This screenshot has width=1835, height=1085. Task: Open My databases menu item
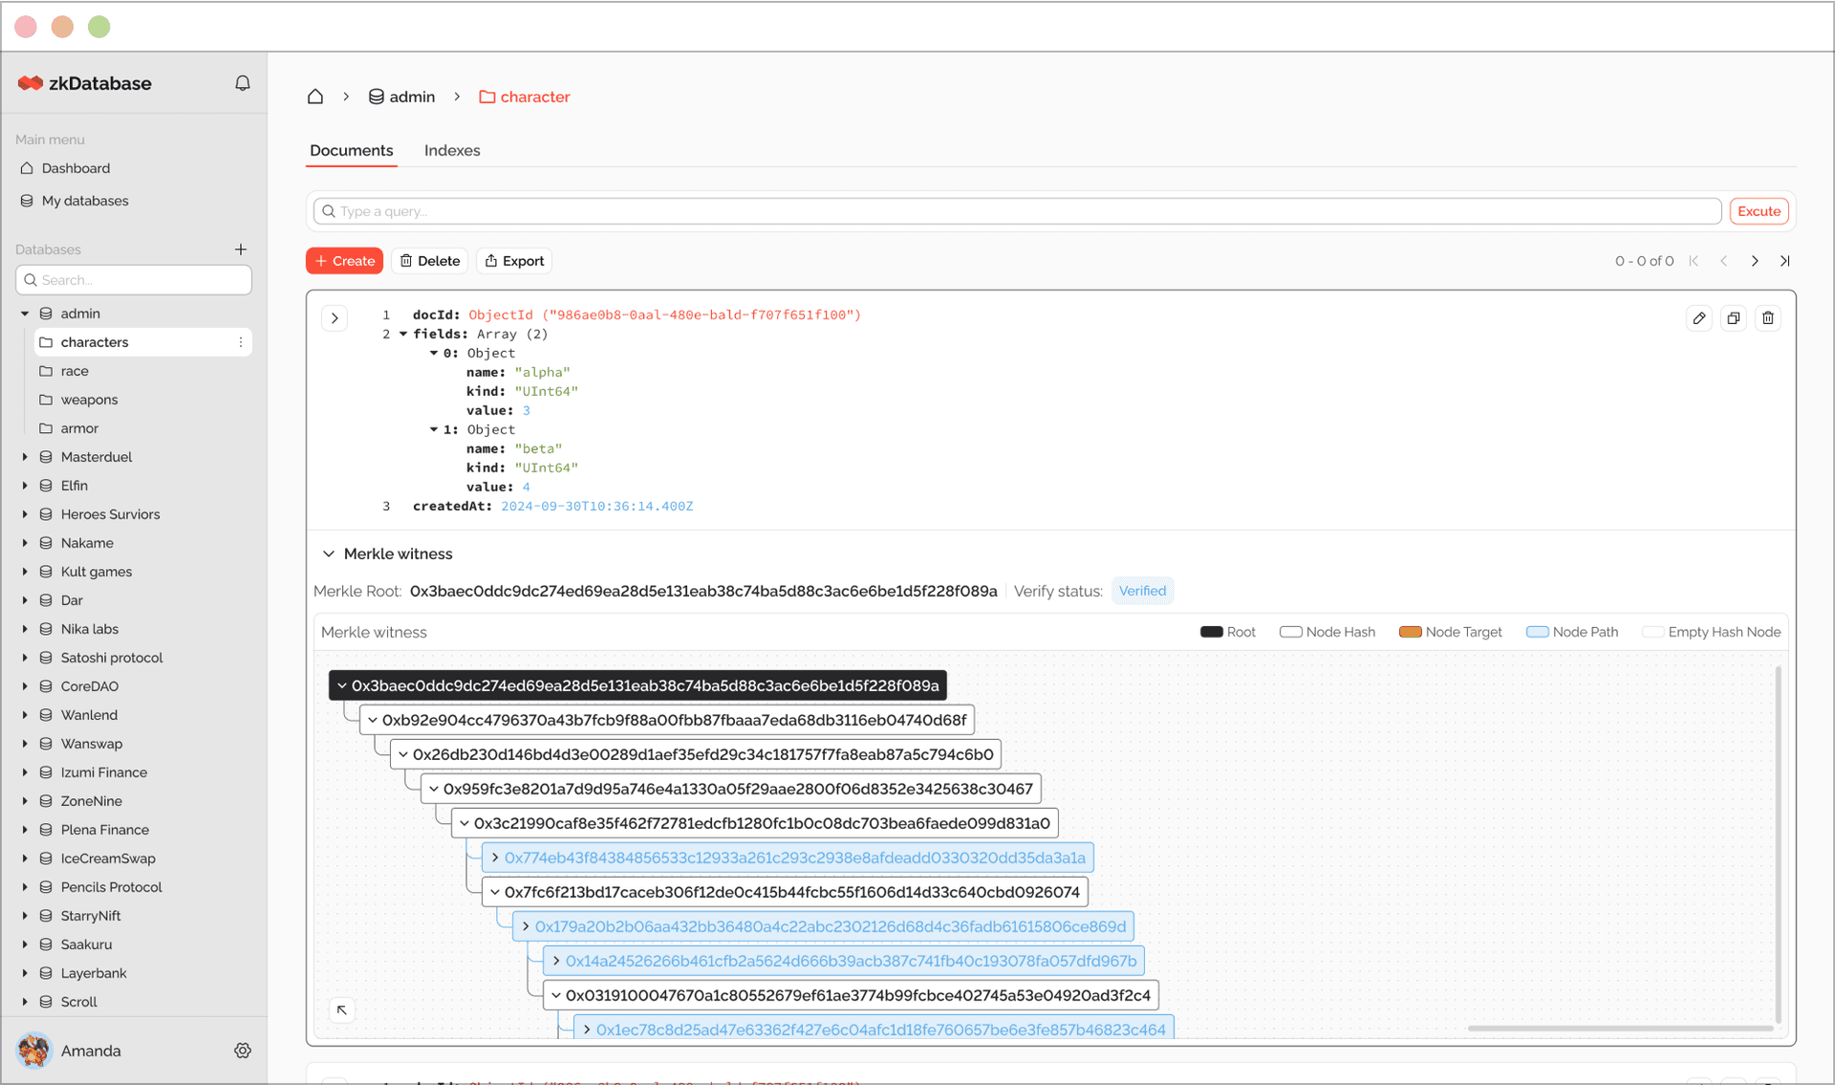85,201
